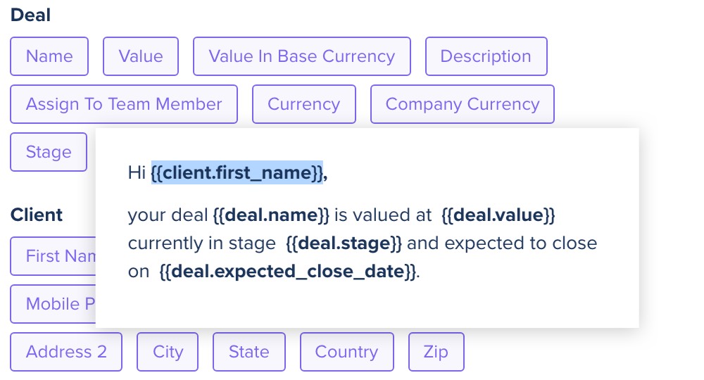Add the Address 2 variable tag

(66, 352)
